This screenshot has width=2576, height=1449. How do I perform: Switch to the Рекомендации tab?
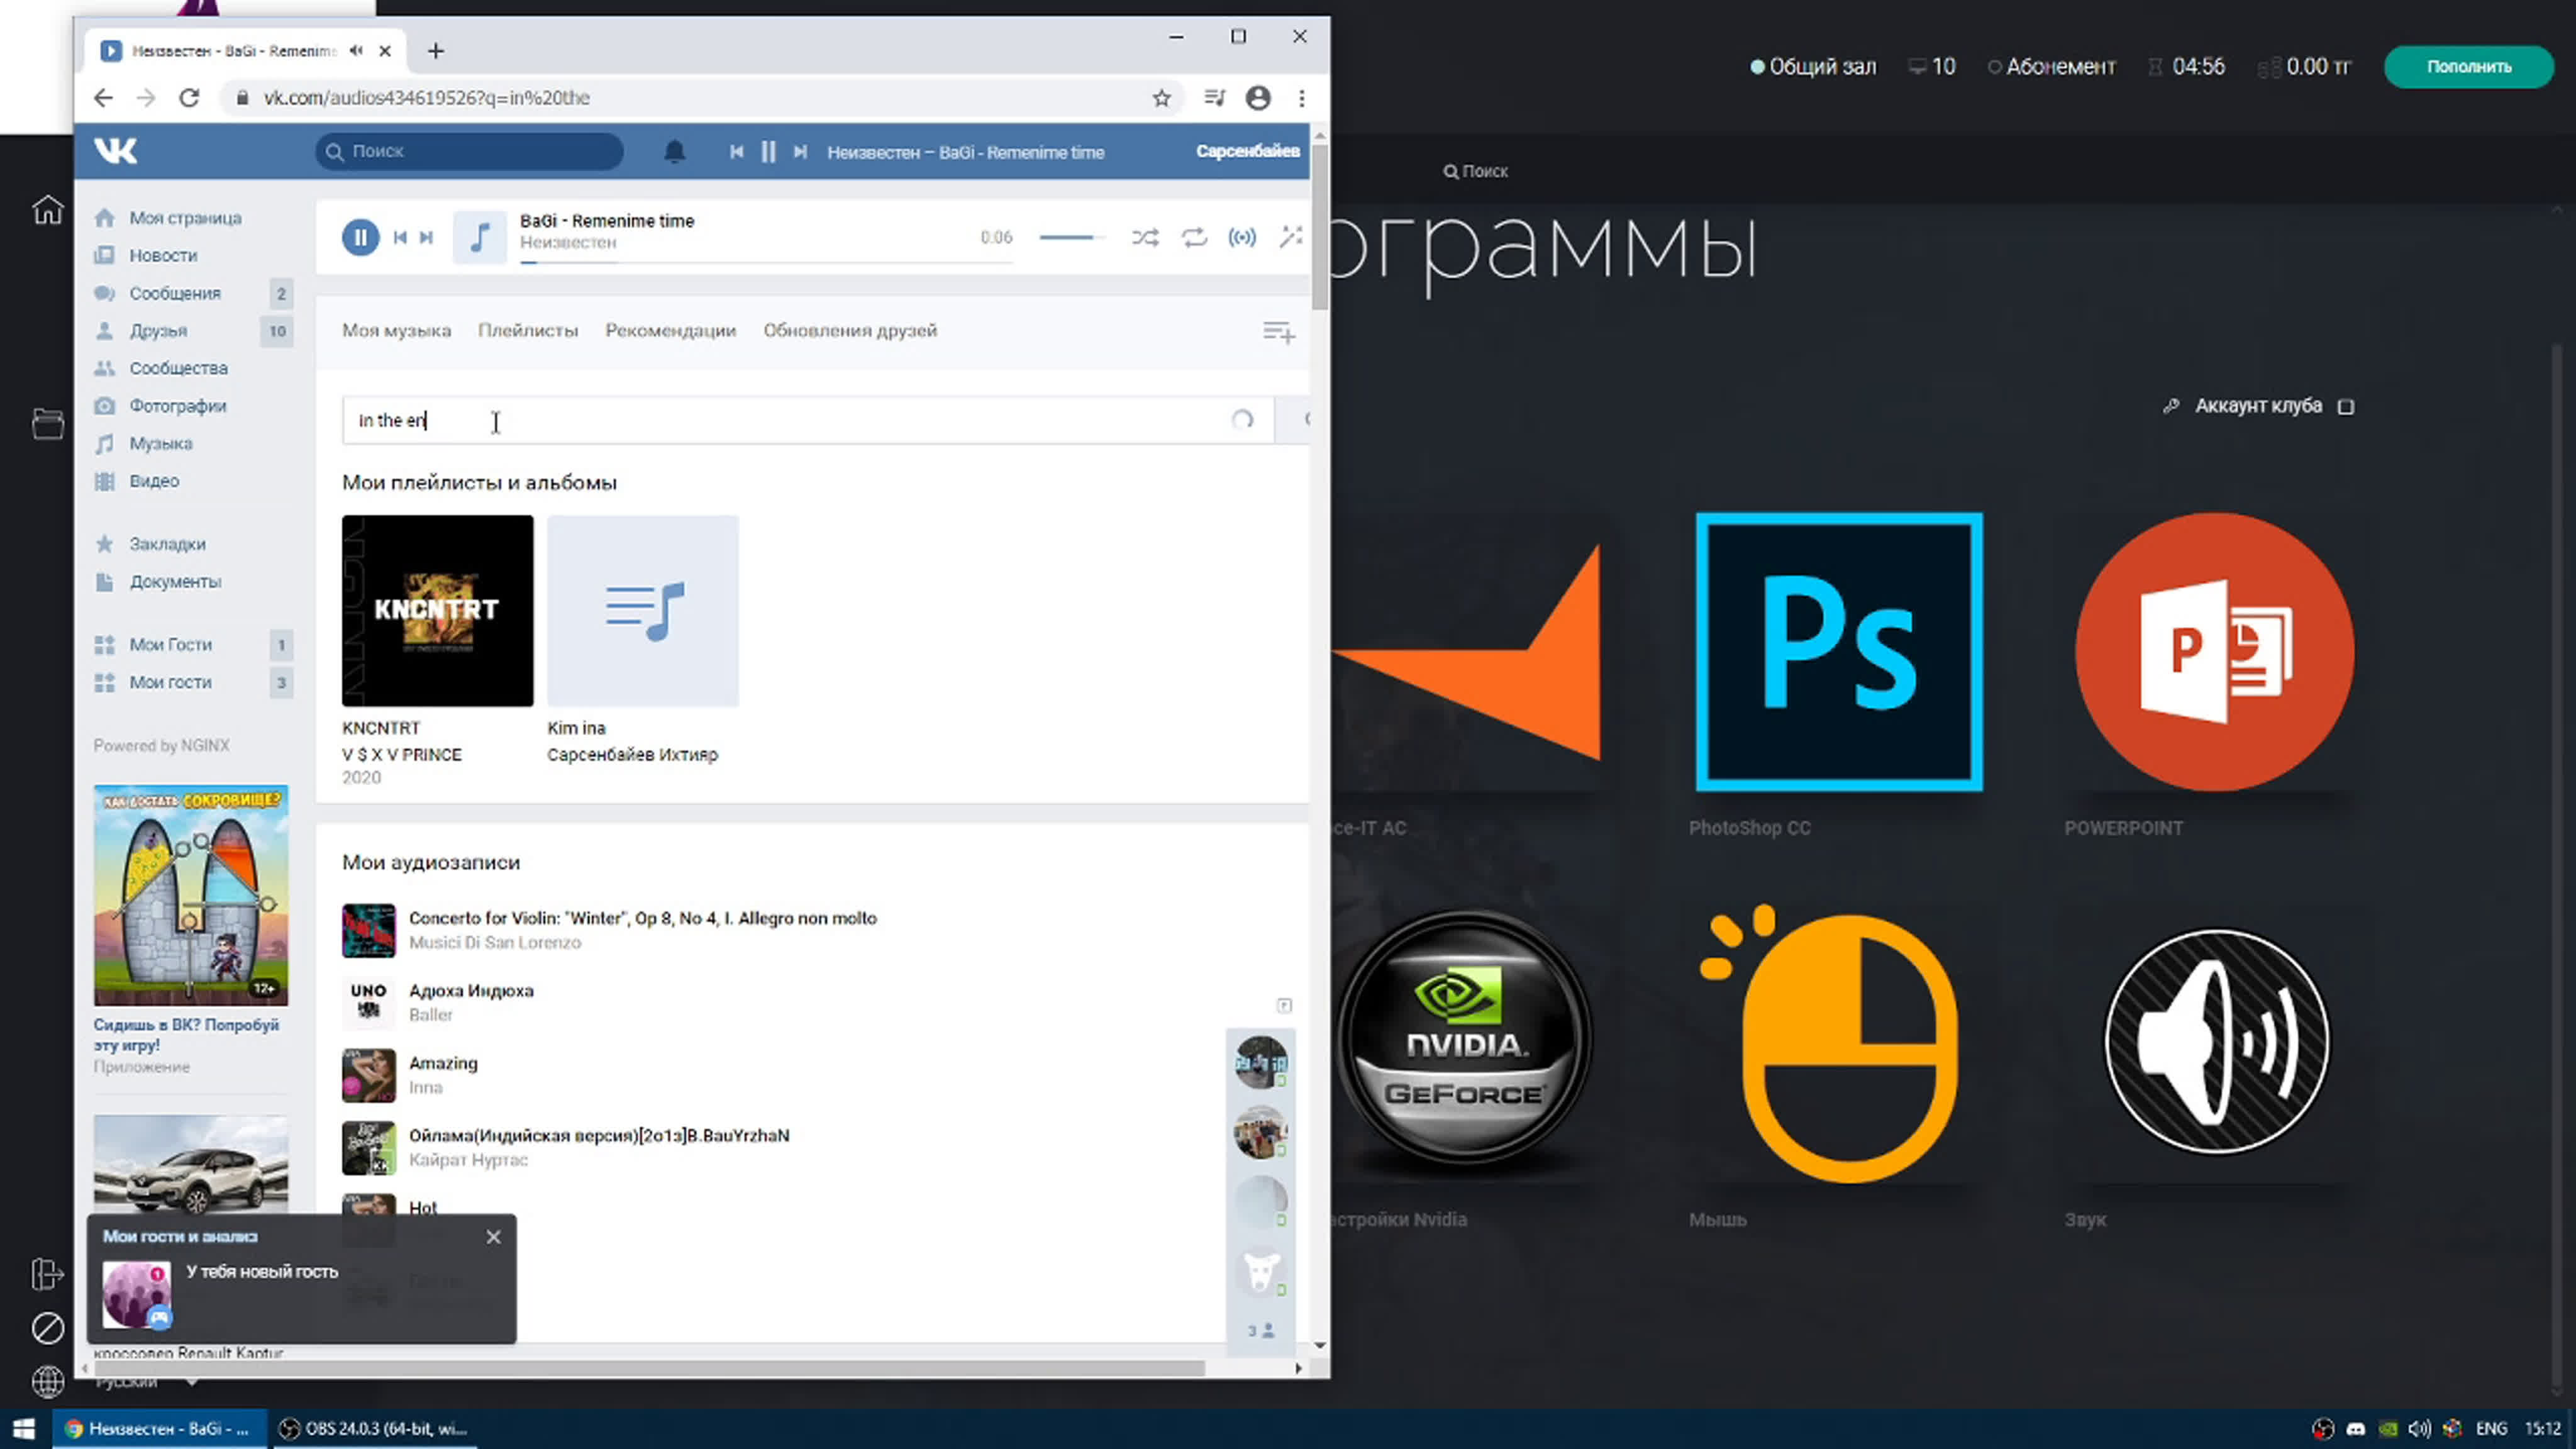point(670,331)
